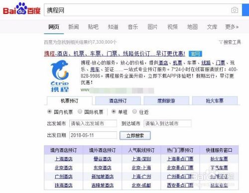Image resolution: width=249 pixels, height=193 pixels.
Task: Switch to the 地图 tab
Action: (x=192, y=27)
